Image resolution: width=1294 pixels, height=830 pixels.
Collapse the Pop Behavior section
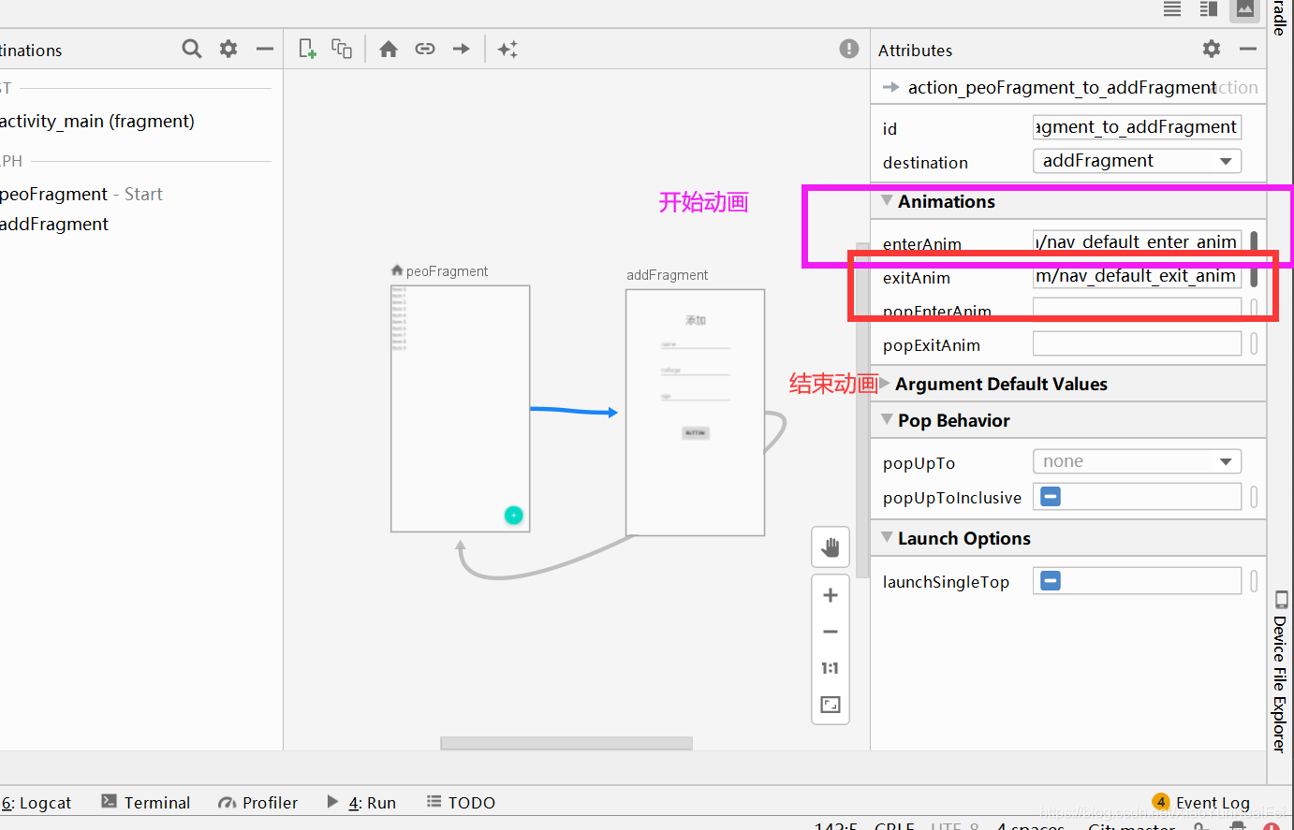pos(887,419)
